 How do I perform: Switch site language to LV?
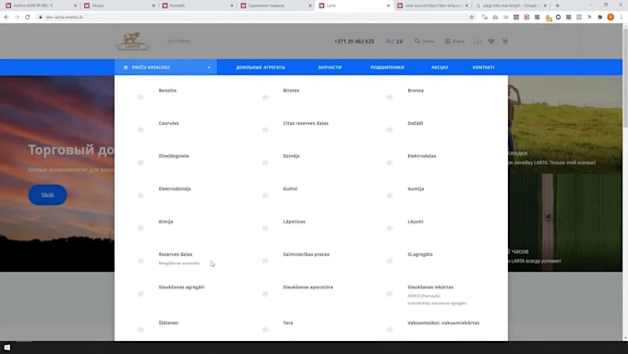pos(400,42)
